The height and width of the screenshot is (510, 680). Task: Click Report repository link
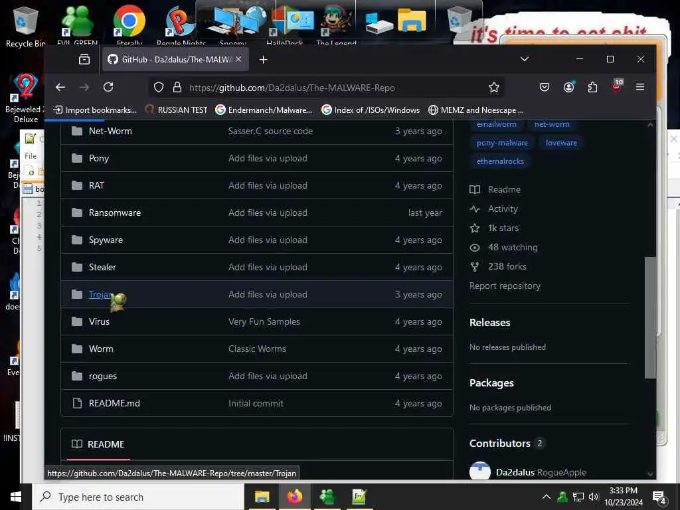click(x=505, y=286)
